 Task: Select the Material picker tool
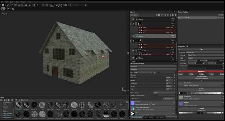[x=34, y=5]
